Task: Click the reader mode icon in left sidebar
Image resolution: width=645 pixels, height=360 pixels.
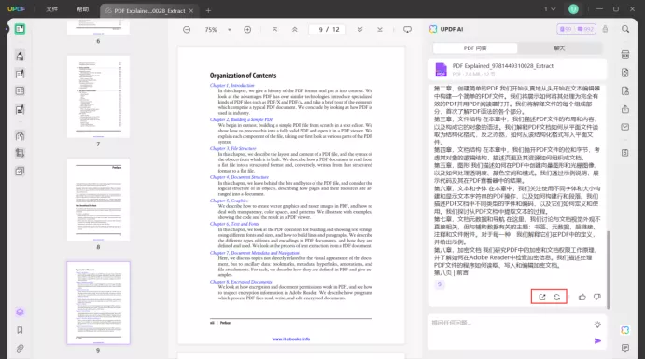Action: point(20,29)
